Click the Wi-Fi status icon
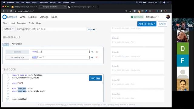 tap(137, 2)
